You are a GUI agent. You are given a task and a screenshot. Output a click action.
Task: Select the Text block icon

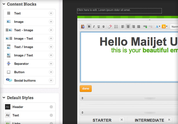click(9, 13)
